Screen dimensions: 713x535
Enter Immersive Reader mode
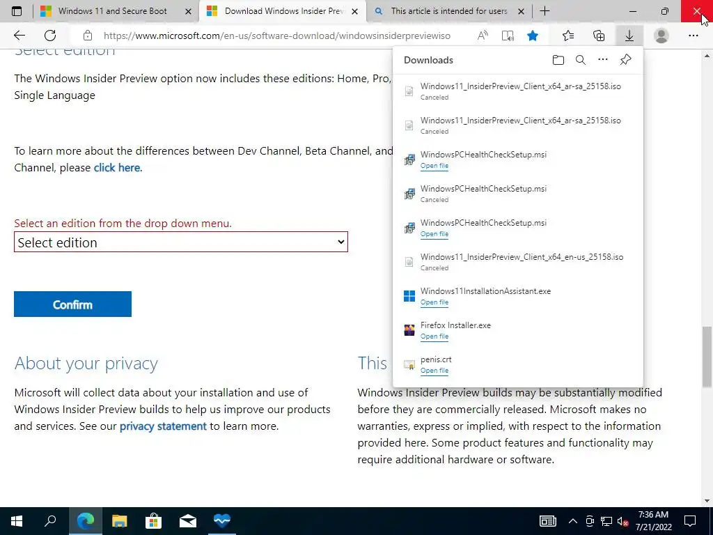(x=508, y=36)
